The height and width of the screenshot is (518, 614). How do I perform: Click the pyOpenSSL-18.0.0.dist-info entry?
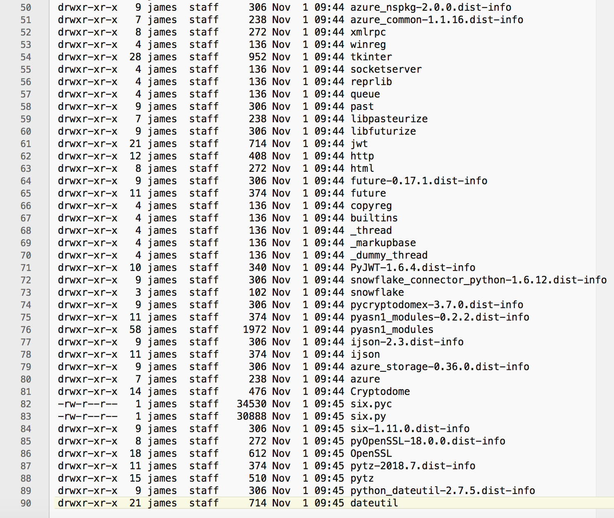pos(427,441)
